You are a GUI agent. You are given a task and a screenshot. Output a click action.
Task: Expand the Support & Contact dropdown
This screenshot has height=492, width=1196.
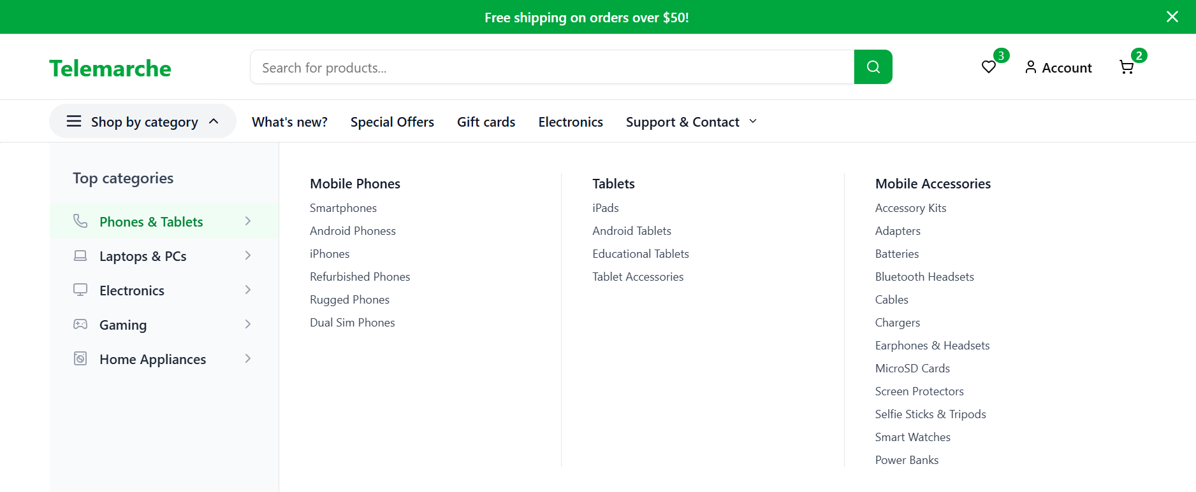coord(753,121)
